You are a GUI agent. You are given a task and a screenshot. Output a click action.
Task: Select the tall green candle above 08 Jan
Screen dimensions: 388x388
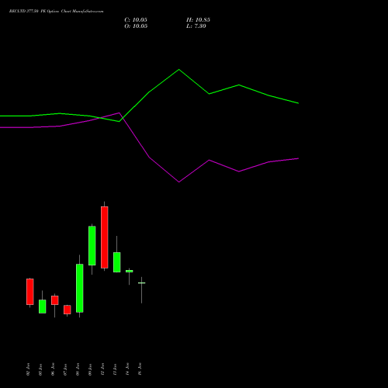click(80, 288)
